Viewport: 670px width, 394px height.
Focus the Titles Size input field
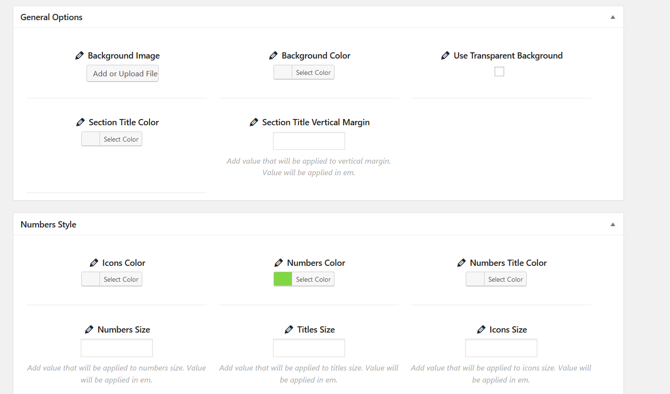309,348
